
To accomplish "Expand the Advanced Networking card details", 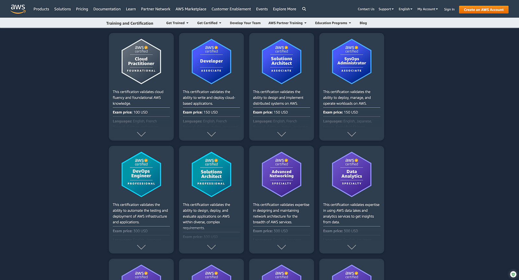I will click(282, 247).
